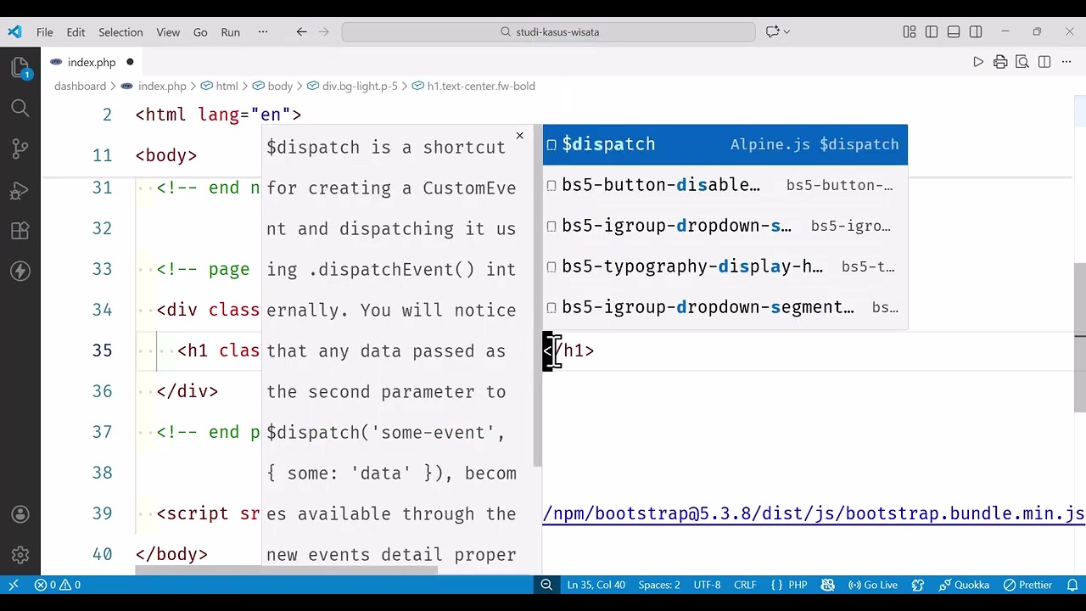Start Go Live server
This screenshot has width=1086, height=611.
pos(872,585)
